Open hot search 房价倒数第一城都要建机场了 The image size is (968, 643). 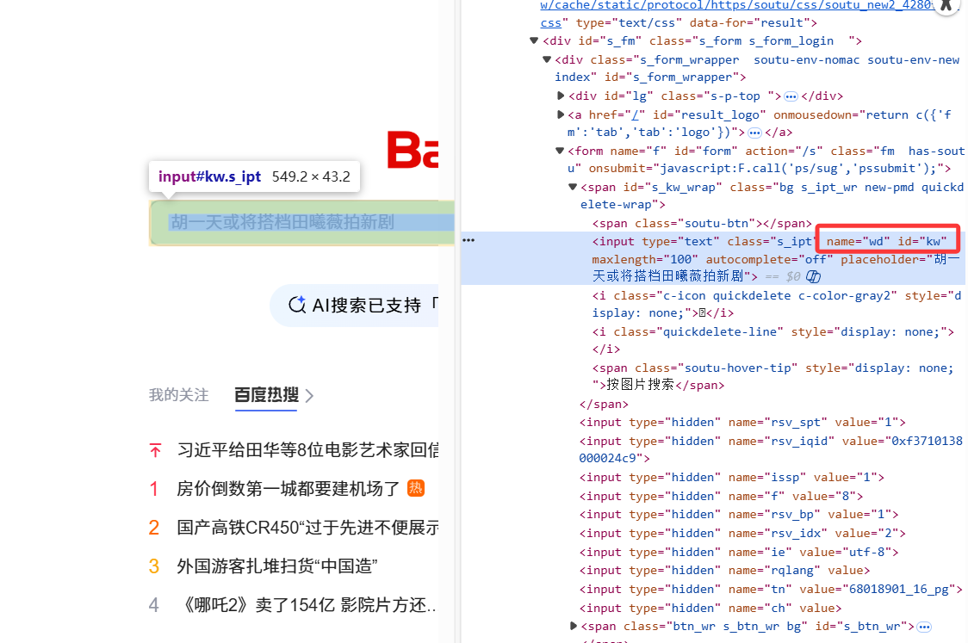coord(289,489)
